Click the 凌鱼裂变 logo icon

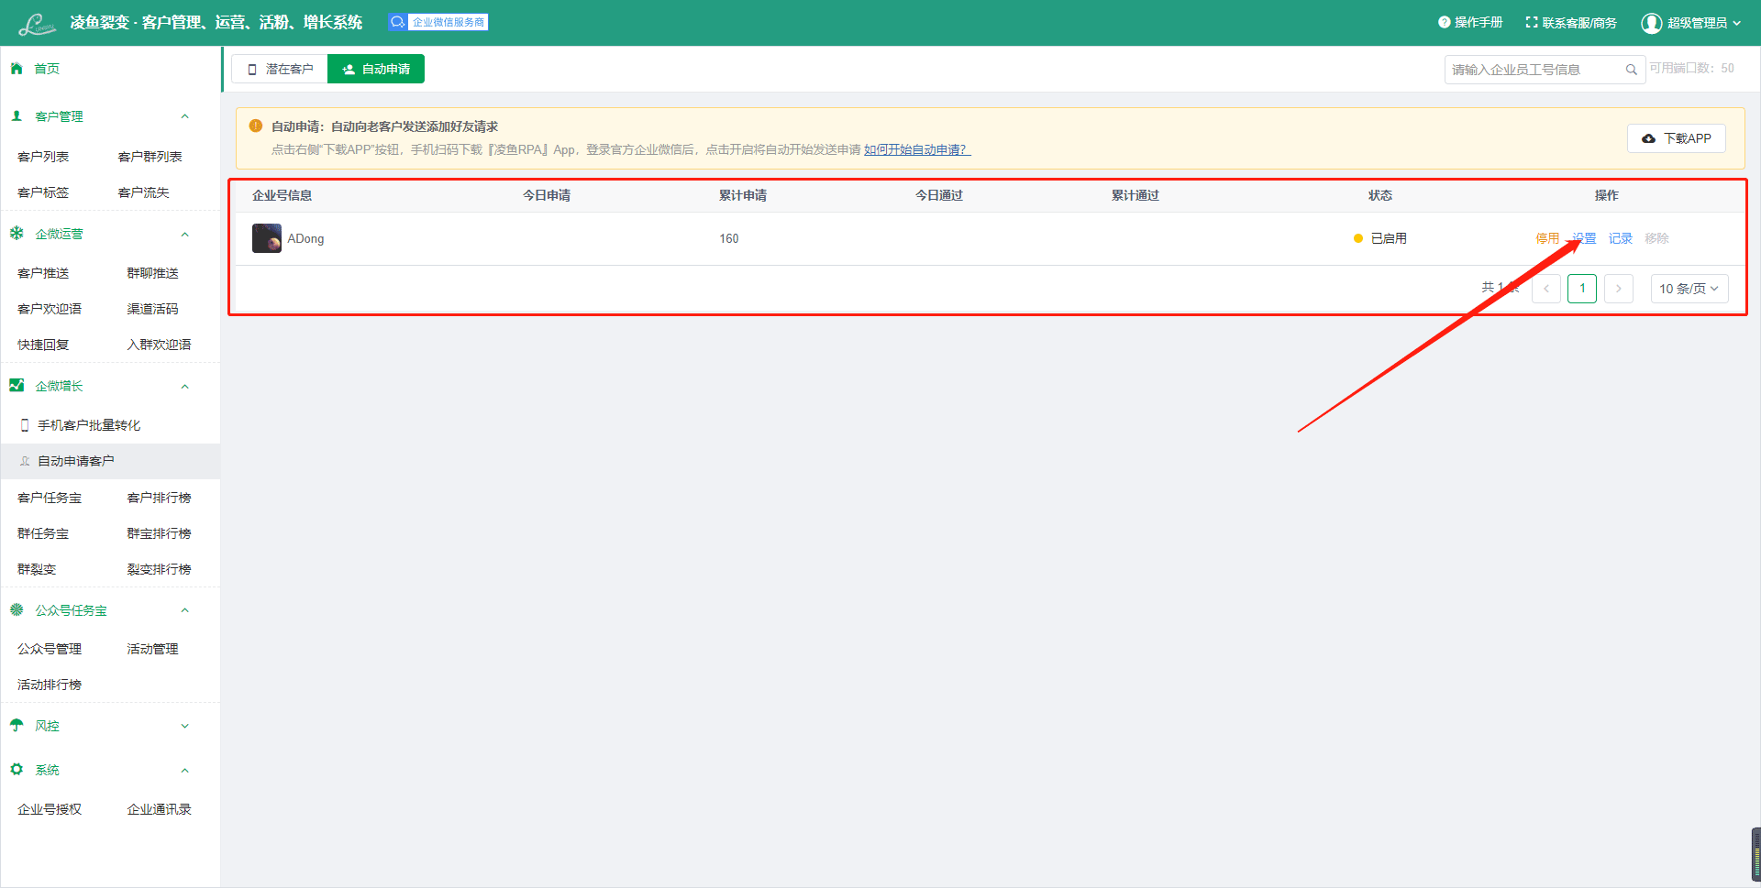tap(37, 24)
